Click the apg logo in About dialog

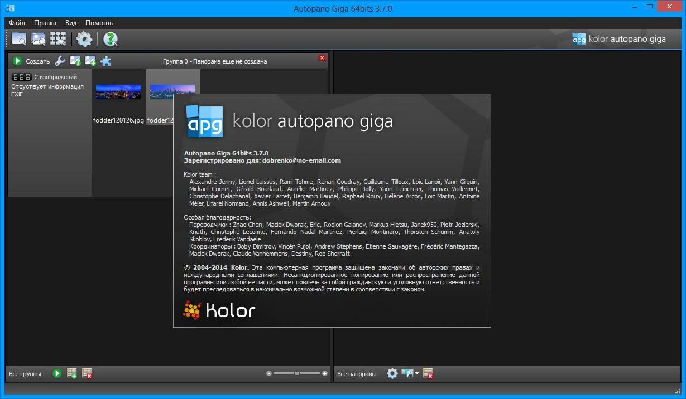[204, 120]
